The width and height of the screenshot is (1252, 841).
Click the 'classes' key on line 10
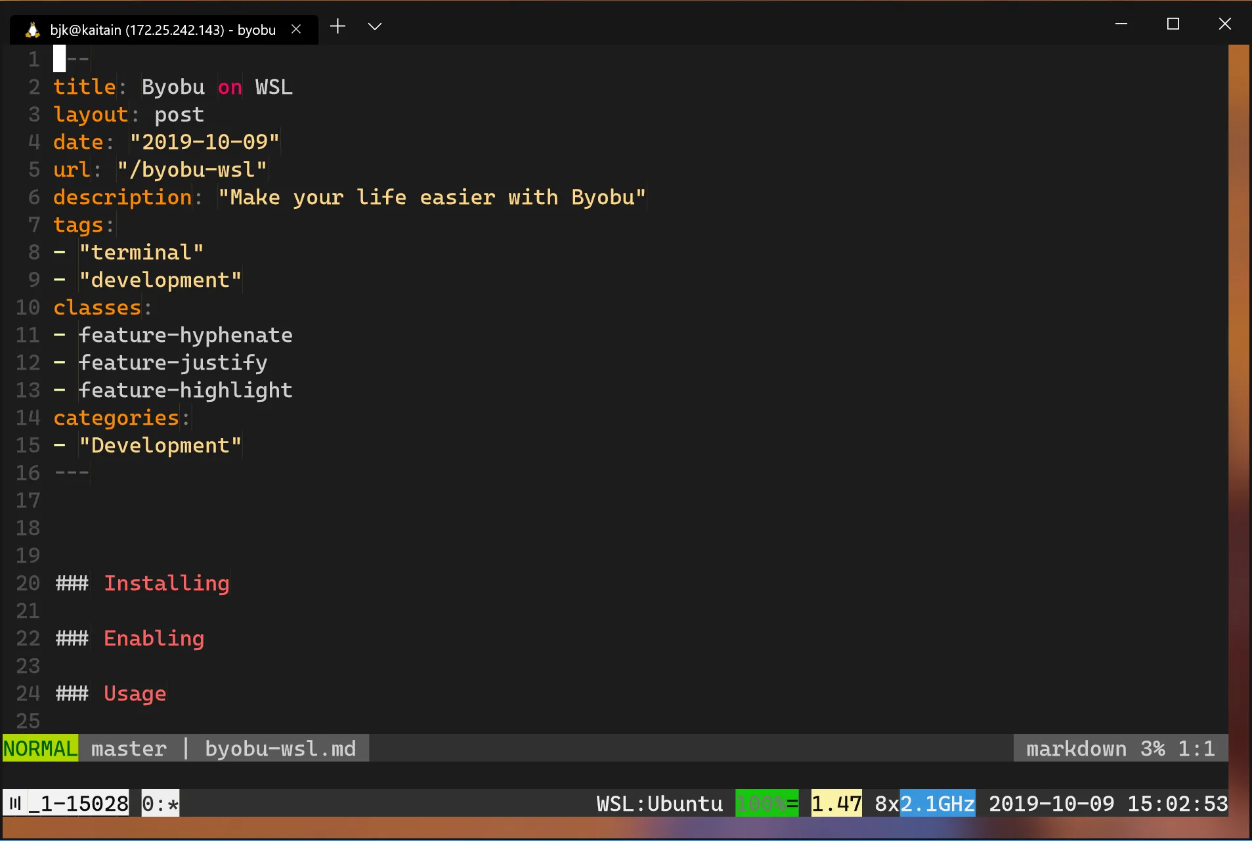[x=97, y=308]
